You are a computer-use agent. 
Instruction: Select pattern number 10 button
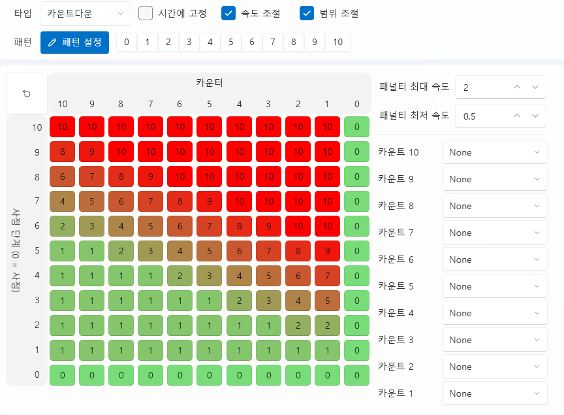[x=337, y=42]
